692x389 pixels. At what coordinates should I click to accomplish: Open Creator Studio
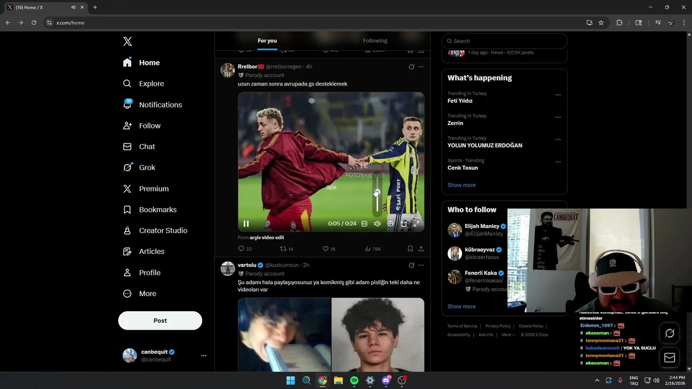[155, 231]
